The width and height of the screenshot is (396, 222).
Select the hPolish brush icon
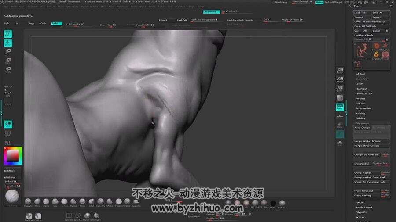pyautogui.click(x=110, y=202)
